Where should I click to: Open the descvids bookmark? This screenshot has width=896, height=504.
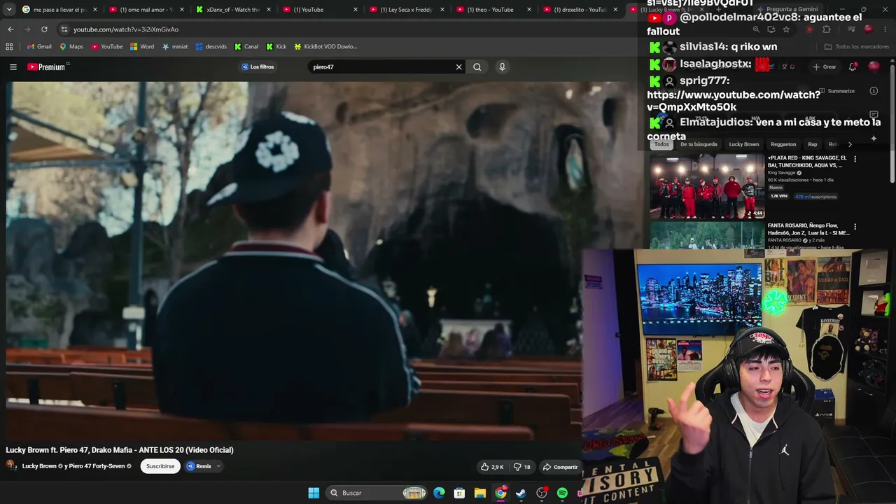click(211, 47)
